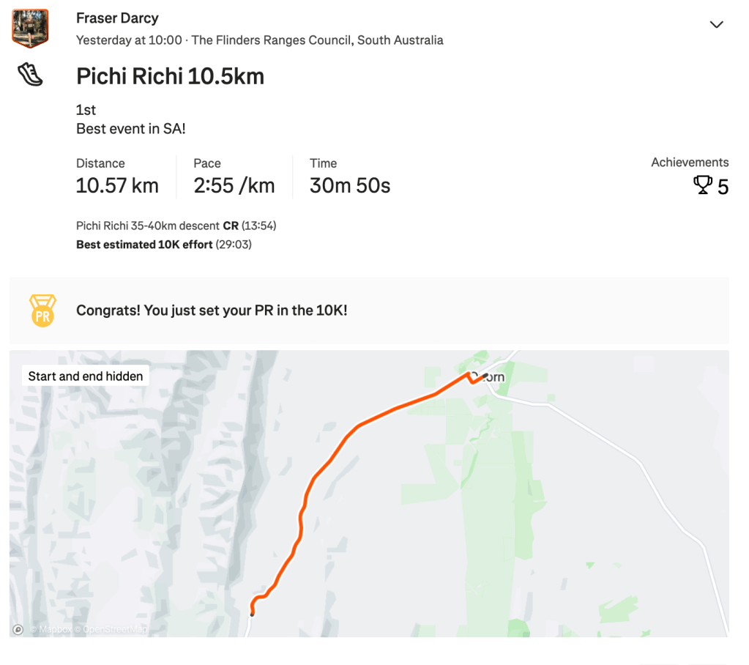Expand the activity options chevron
The image size is (749, 665).
[x=717, y=25]
